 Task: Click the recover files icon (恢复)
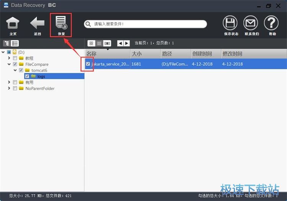61,23
